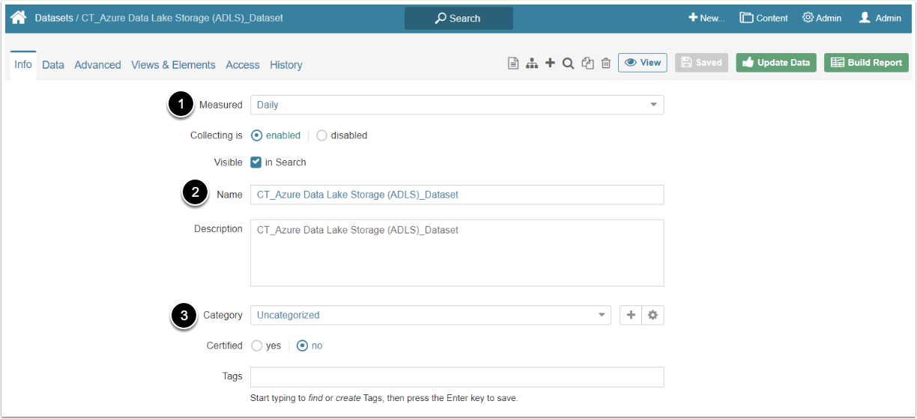Select Collecting is enabled radio
917x419 pixels.
[256, 135]
